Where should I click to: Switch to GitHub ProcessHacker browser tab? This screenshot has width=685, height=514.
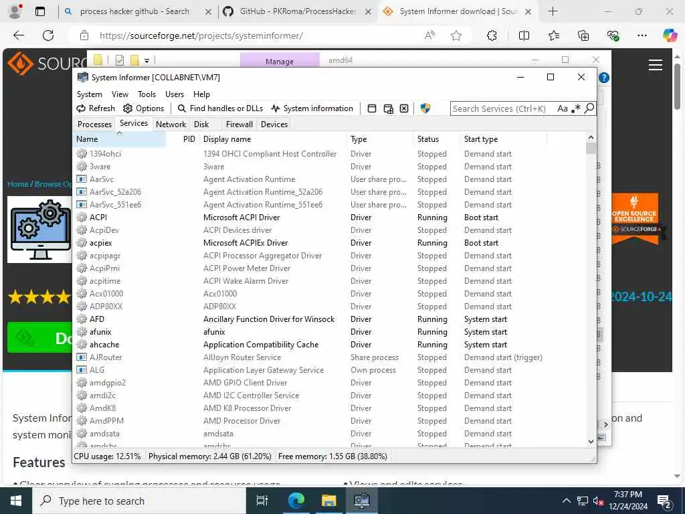pyautogui.click(x=296, y=12)
